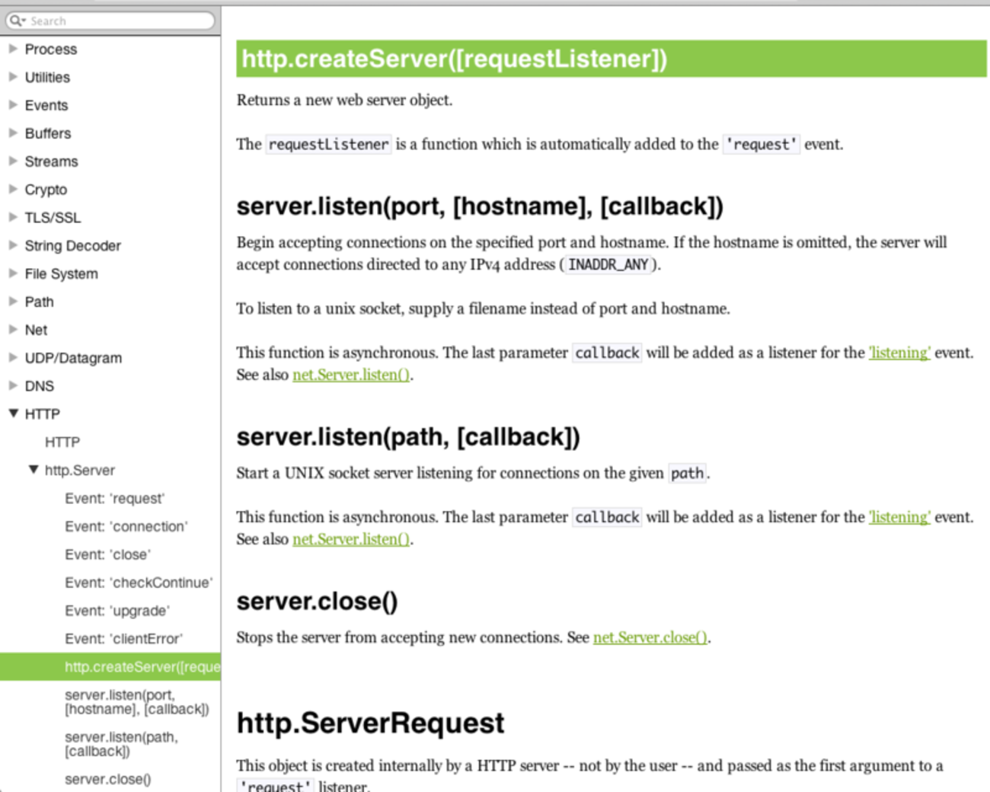Select the highlighted http.createServer item
This screenshot has height=792, width=990.
coord(142,667)
